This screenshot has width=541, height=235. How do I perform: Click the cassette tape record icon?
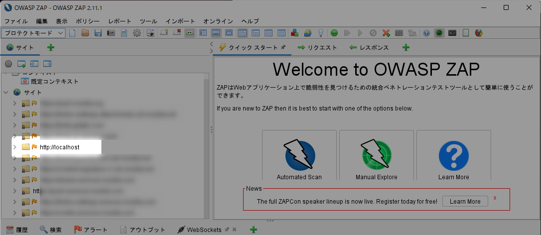pos(452,33)
